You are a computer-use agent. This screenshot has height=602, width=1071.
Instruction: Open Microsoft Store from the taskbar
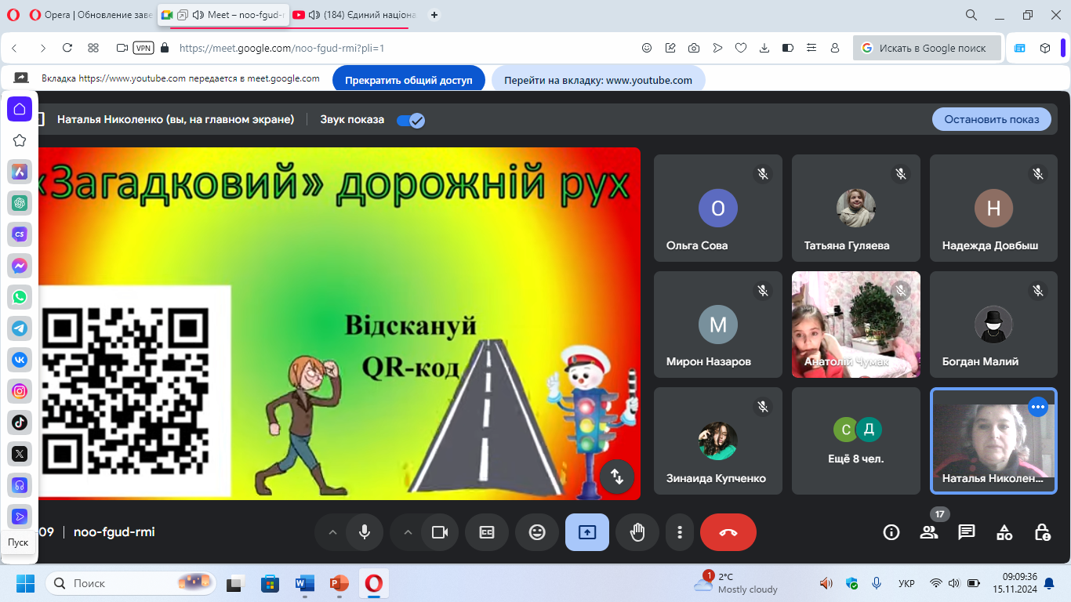coord(270,584)
